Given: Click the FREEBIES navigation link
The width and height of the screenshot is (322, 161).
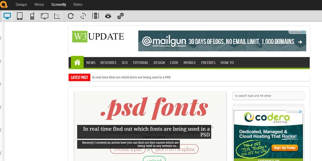Looking at the screenshot, I should pos(208,63).
